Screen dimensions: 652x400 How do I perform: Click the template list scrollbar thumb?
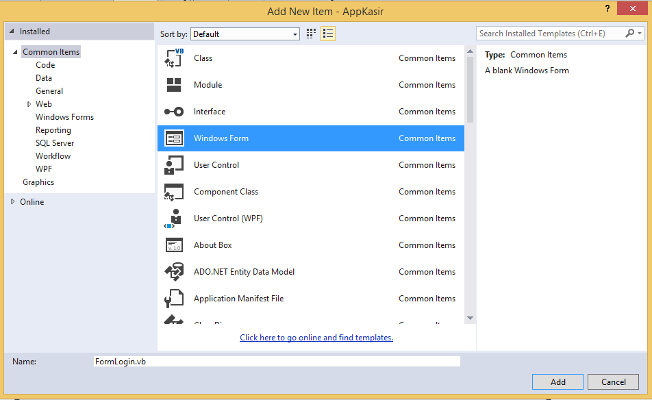[x=471, y=90]
